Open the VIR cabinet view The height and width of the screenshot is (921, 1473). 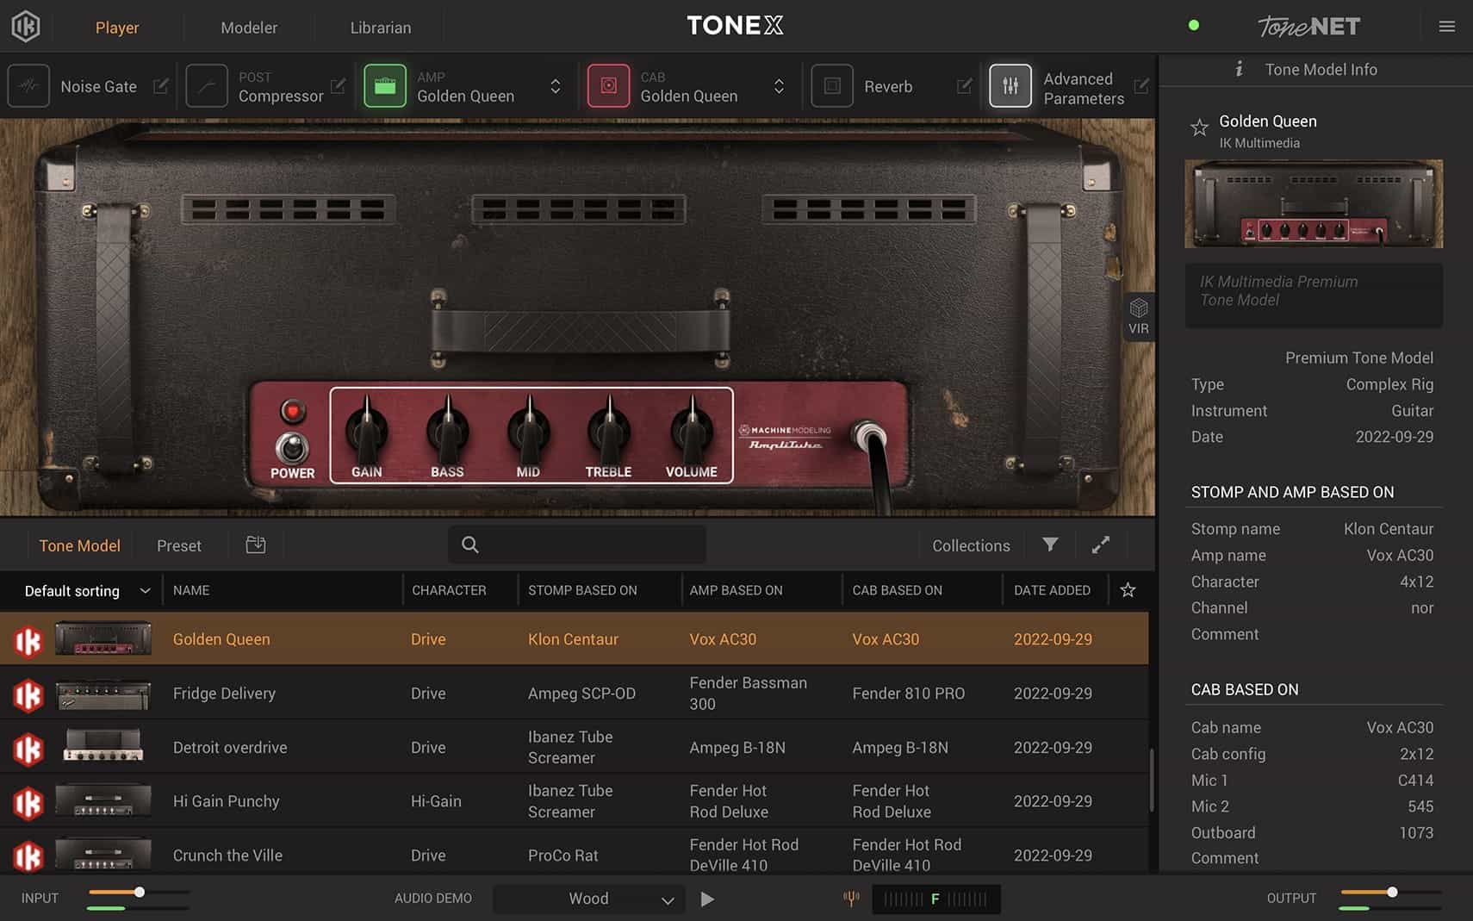1139,316
